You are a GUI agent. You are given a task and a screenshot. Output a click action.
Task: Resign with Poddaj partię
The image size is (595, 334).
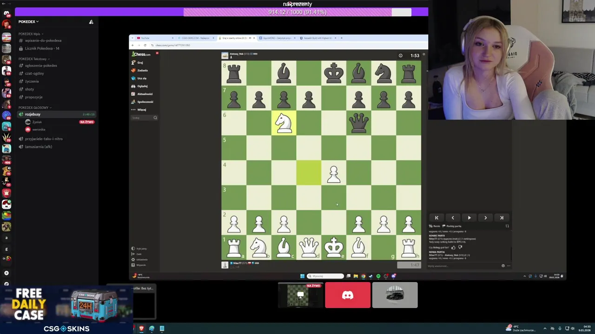pos(452,226)
